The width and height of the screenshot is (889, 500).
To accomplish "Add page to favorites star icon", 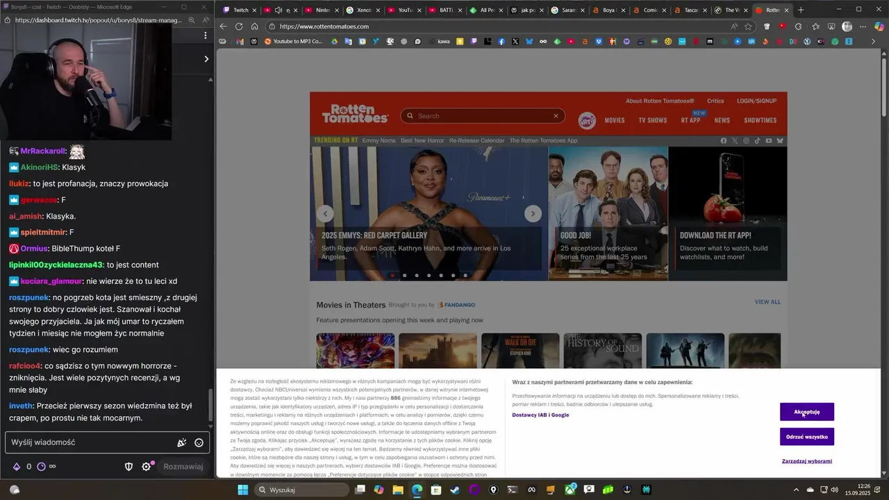I will pos(748,26).
